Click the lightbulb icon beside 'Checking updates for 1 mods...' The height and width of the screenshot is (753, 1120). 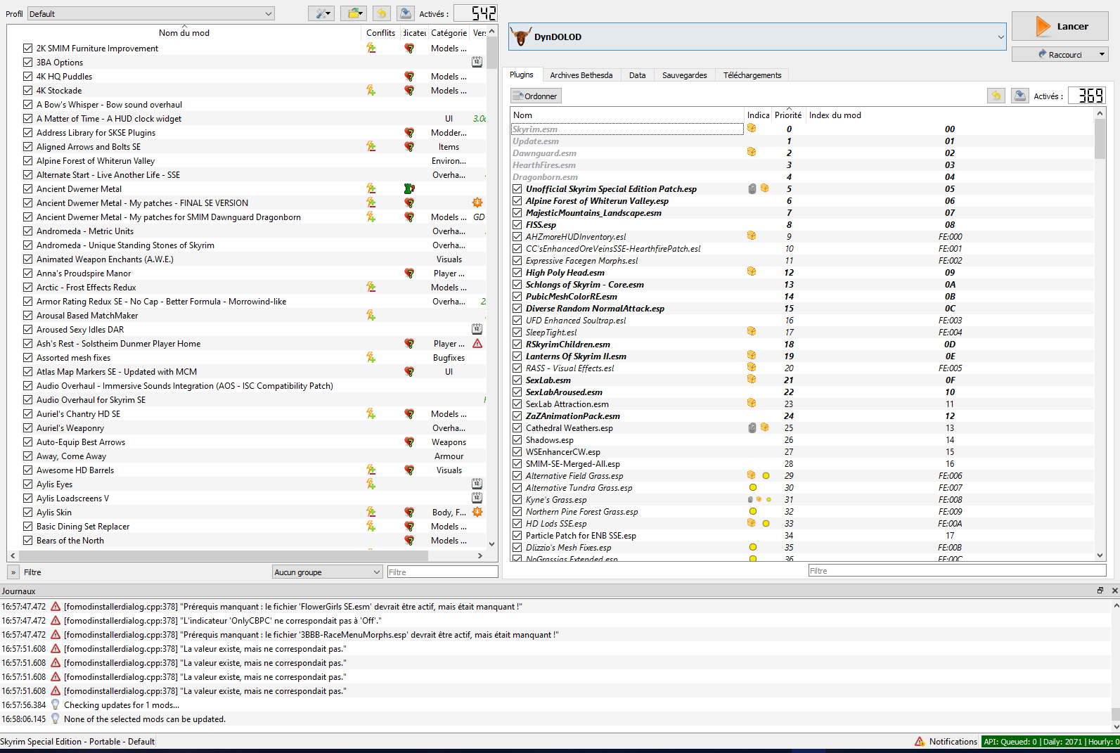[56, 704]
